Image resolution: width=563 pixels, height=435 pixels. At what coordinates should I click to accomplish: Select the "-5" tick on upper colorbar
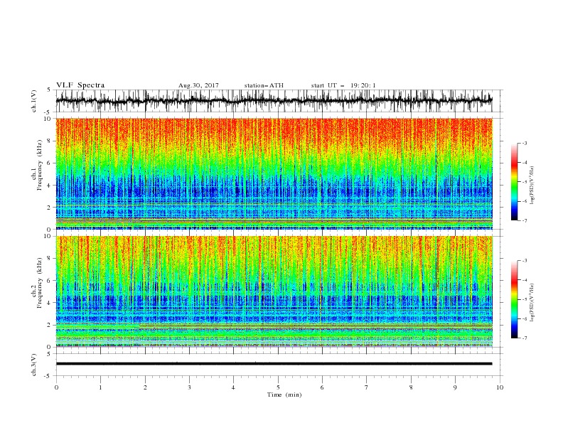[x=524, y=182]
